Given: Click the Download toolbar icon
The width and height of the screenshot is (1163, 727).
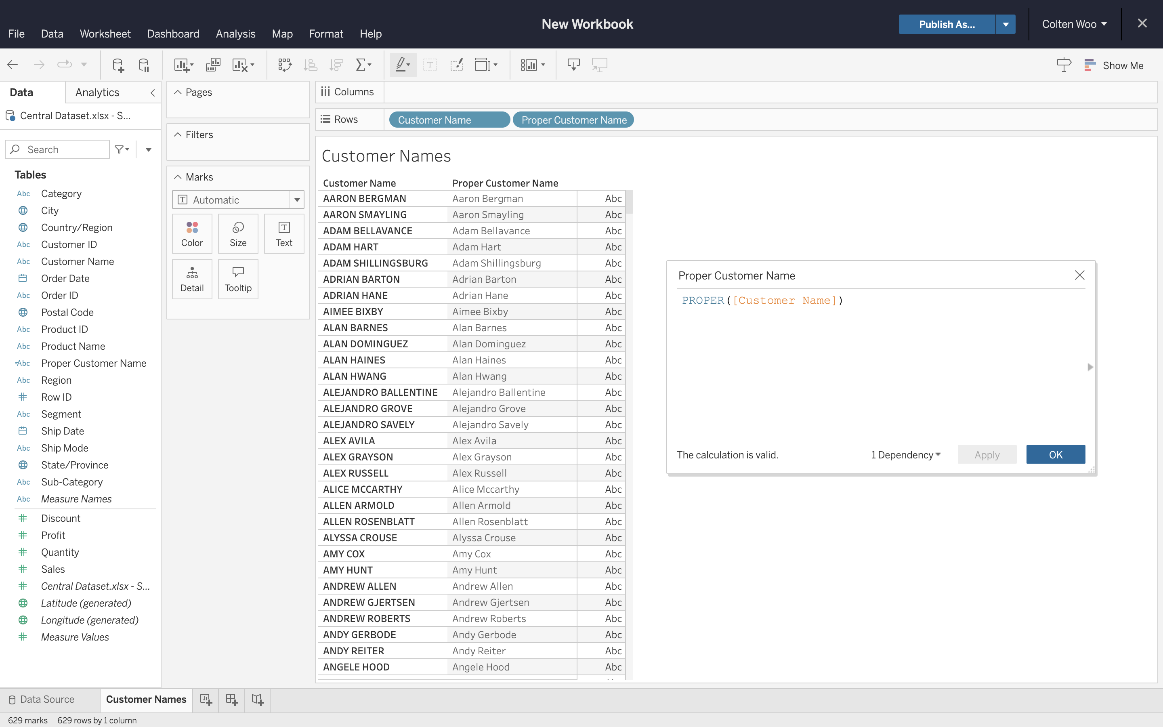Looking at the screenshot, I should click(x=573, y=65).
